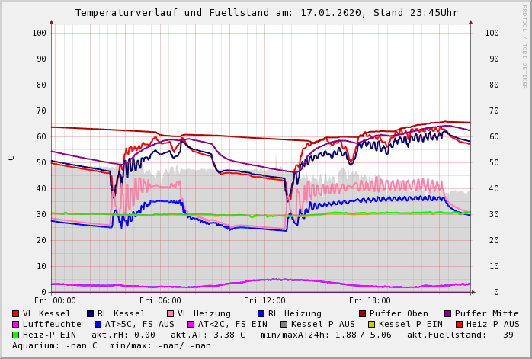
Task: Click the Fri 00:00 time axis label
Action: pyautogui.click(x=55, y=301)
